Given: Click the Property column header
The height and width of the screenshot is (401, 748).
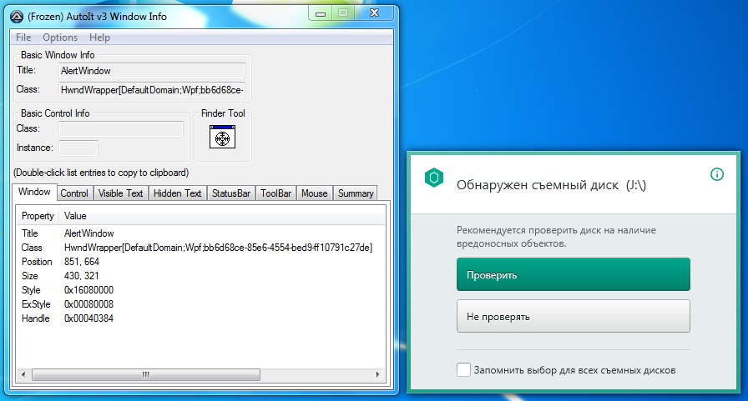Looking at the screenshot, I should pos(38,216).
